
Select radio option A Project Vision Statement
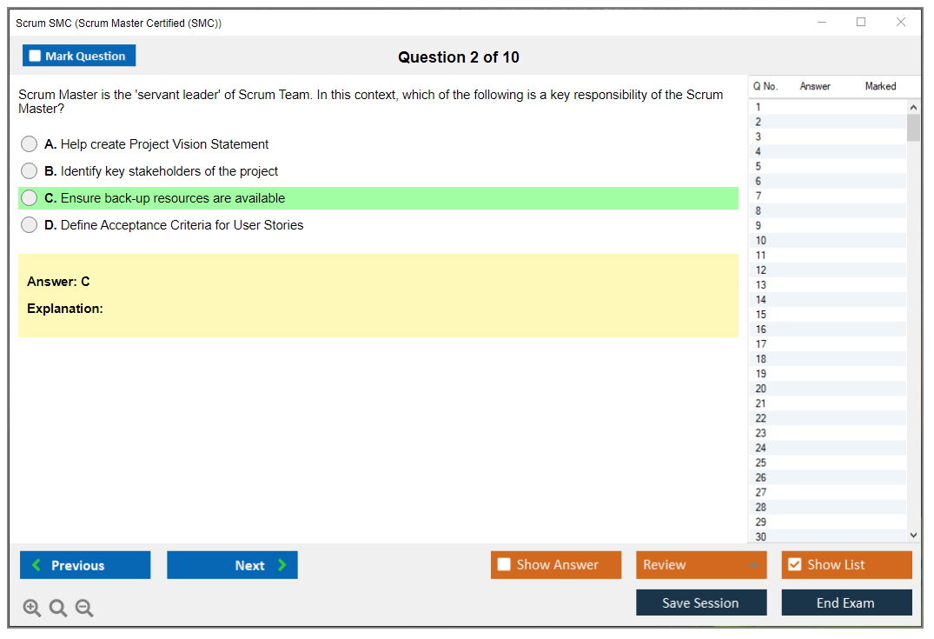pos(30,144)
